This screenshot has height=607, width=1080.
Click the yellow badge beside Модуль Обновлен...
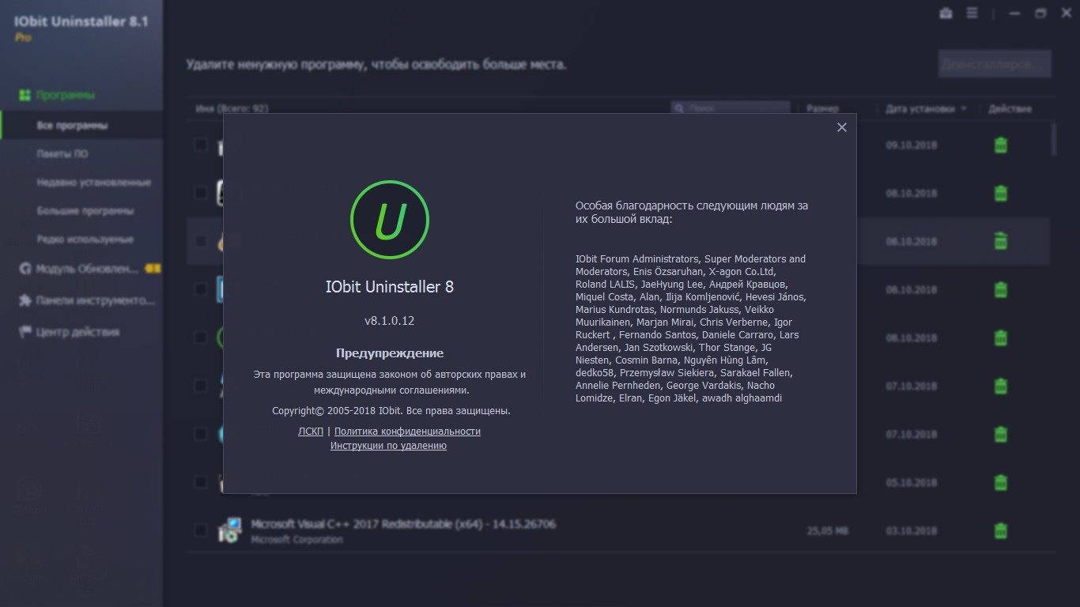coord(152,269)
